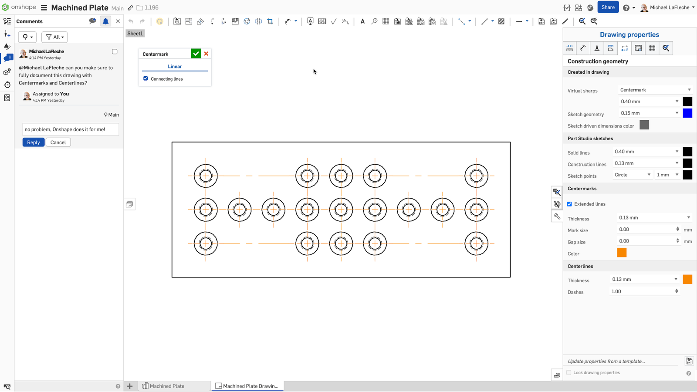Click the orange Centermarks color swatch
Viewport: 697px width, 392px height.
(x=622, y=253)
